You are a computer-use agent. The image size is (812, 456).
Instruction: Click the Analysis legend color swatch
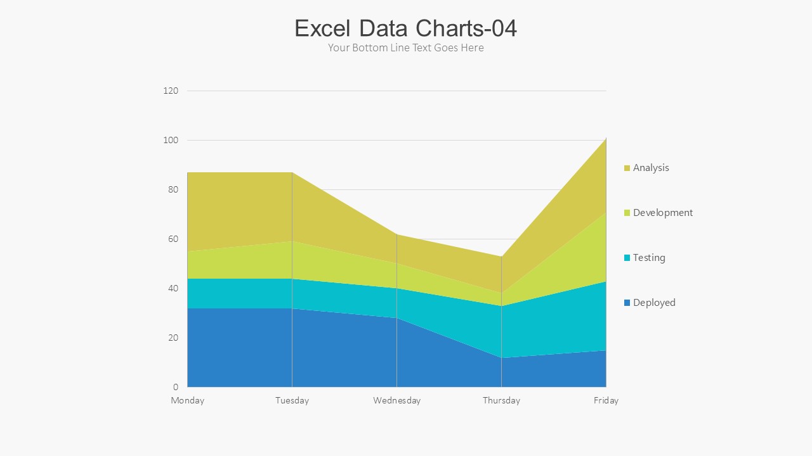click(627, 168)
